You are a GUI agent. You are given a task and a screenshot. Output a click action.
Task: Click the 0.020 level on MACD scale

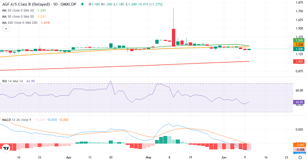pos(299,130)
